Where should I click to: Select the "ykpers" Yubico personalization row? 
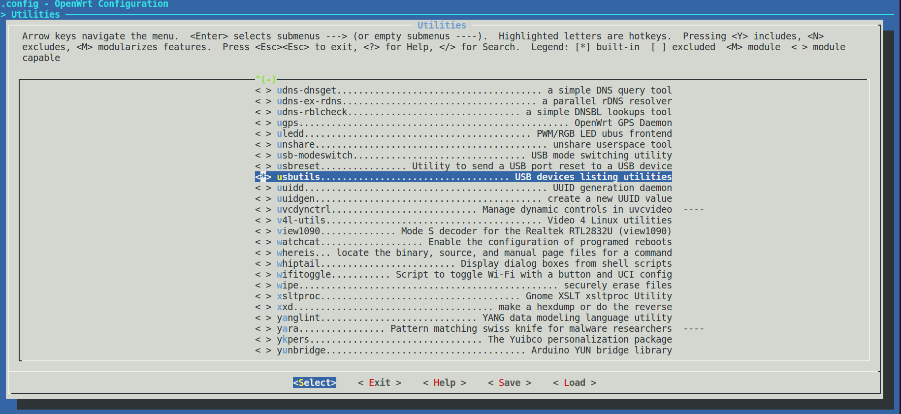pyautogui.click(x=463, y=340)
